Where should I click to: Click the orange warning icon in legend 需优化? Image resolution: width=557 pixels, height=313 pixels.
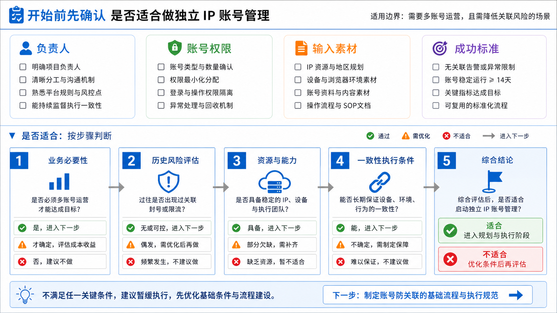point(405,136)
